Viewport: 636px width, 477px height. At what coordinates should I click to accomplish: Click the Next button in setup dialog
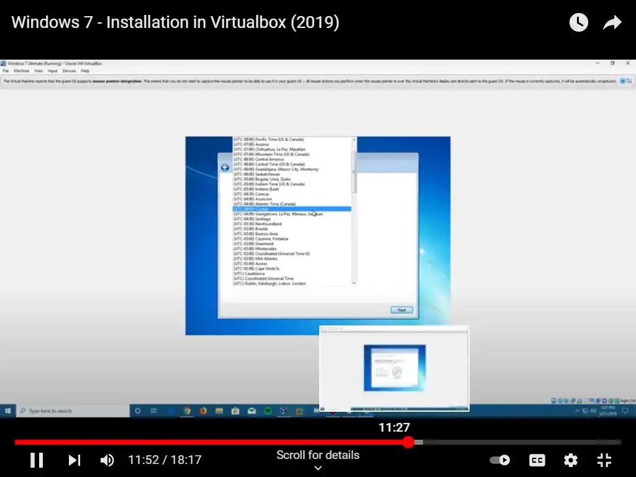(402, 310)
